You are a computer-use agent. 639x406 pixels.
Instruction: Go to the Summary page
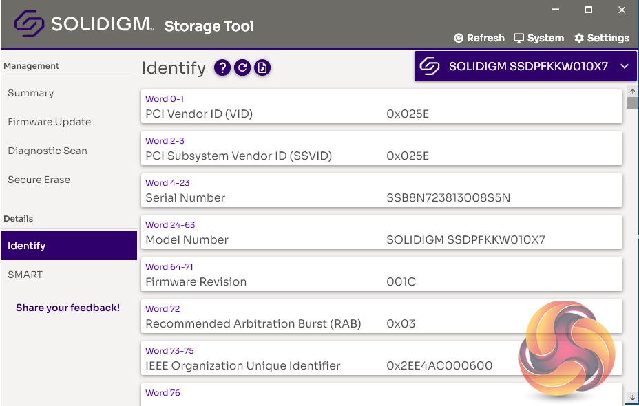(30, 93)
